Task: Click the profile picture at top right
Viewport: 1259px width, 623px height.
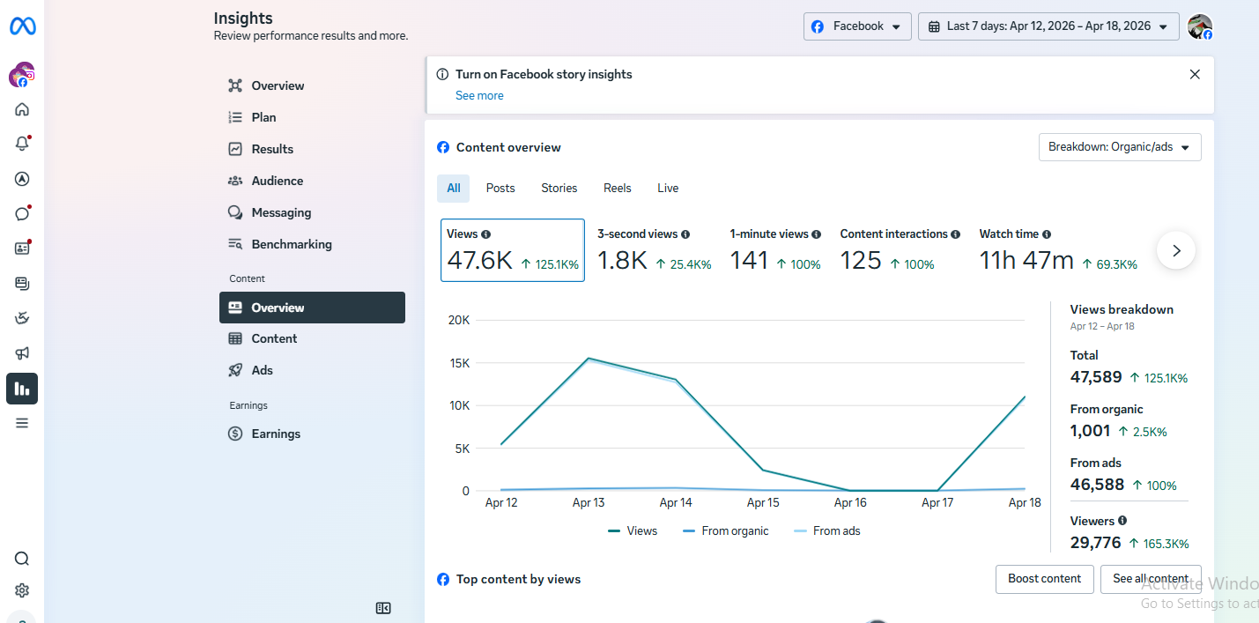Action: (x=1200, y=26)
